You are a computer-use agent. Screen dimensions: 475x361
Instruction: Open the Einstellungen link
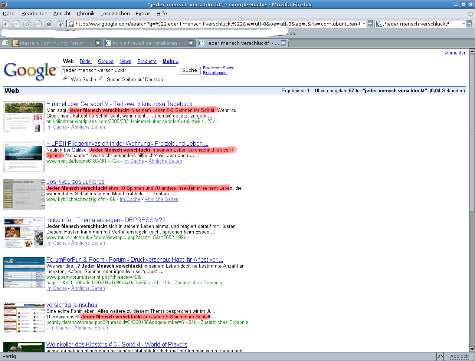point(214,73)
